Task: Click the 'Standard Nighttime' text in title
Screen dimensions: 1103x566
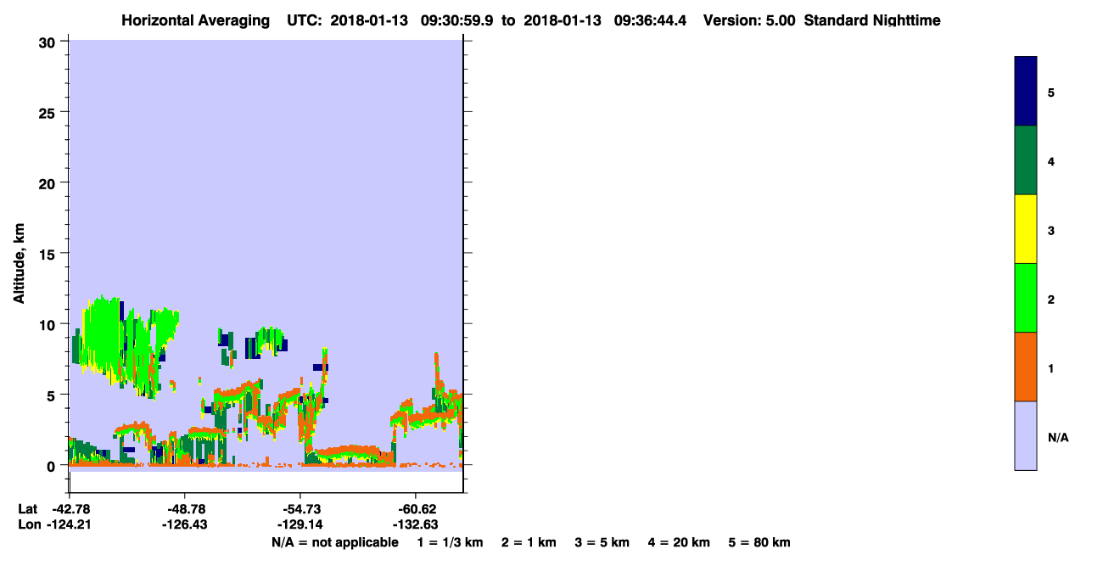Action: 872,20
